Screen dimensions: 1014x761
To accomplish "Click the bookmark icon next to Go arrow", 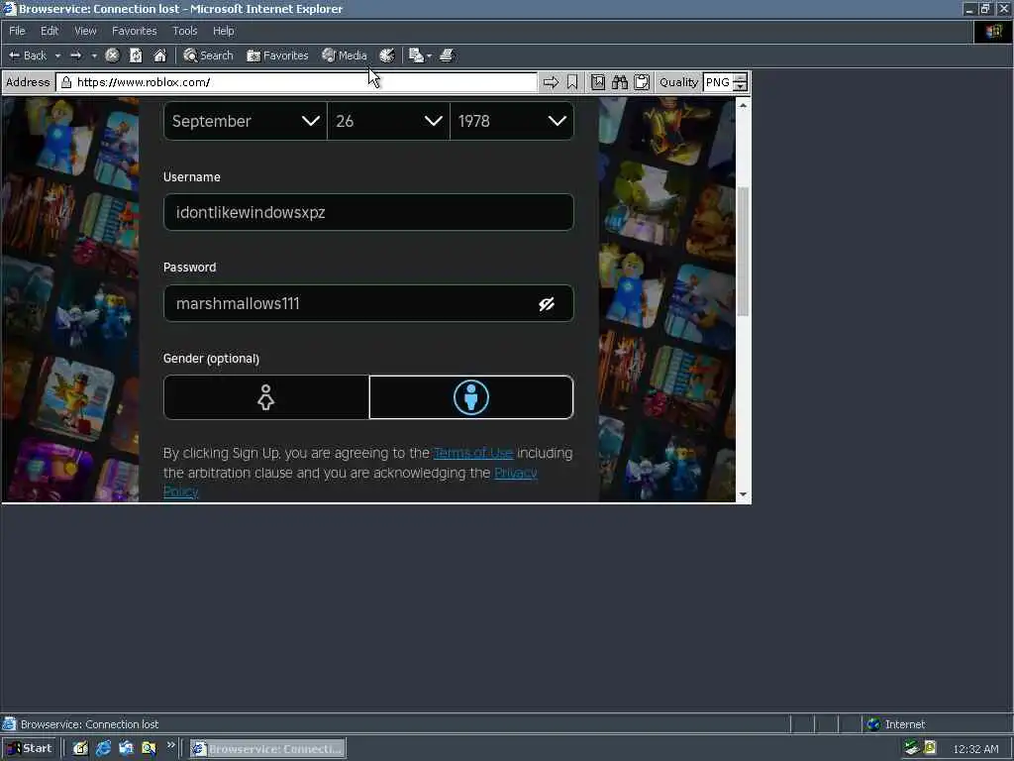I will click(572, 82).
